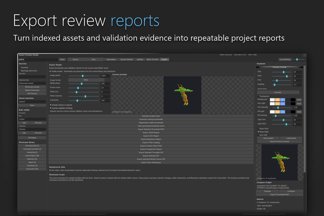Export the HTML Catalog
The width and height of the screenshot is (324, 216).
[151, 143]
